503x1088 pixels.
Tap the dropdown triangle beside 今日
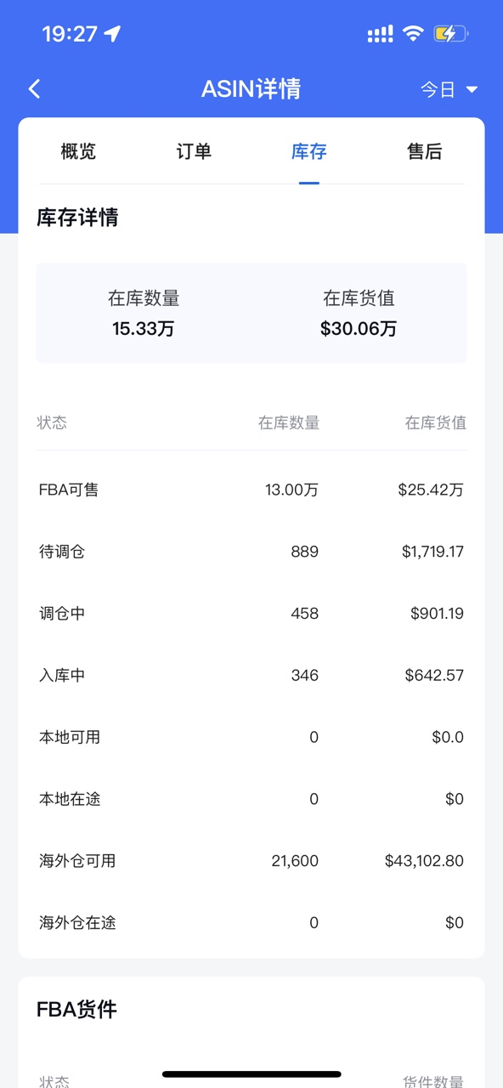pos(472,89)
